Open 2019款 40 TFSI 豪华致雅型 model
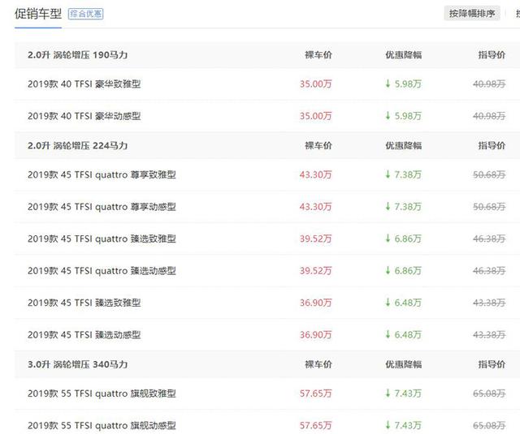 pos(84,84)
